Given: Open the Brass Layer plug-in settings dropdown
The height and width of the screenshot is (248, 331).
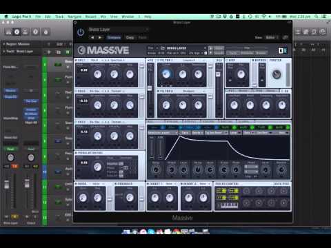Looking at the screenshot, I should tap(119, 30).
